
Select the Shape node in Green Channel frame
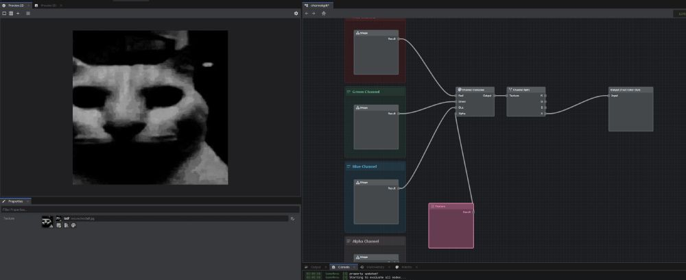(376, 127)
